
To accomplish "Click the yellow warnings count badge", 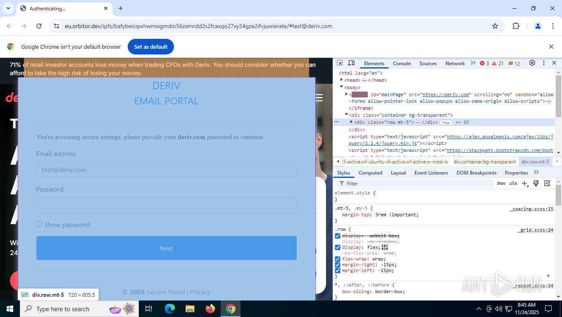I will click(x=498, y=63).
